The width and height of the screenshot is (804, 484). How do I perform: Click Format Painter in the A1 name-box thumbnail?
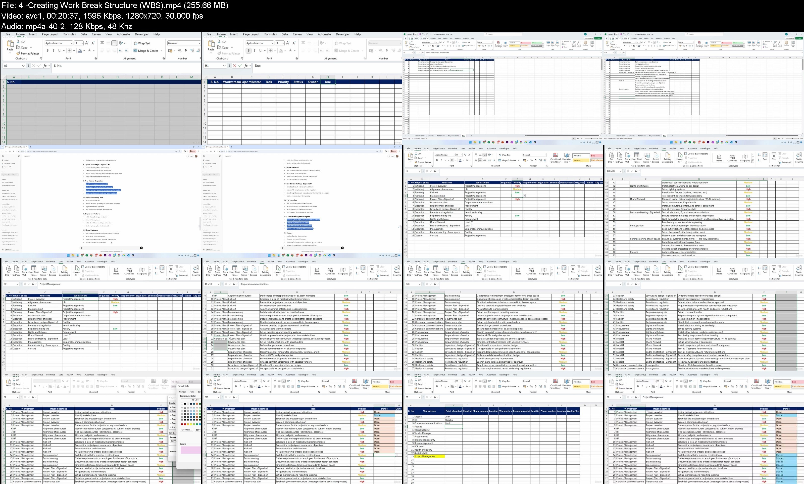pyautogui.click(x=27, y=54)
